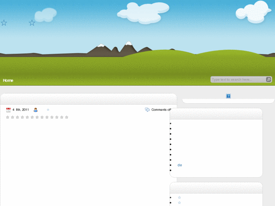The image size is (275, 206).
Task: Click the search text field
Action: point(238,80)
